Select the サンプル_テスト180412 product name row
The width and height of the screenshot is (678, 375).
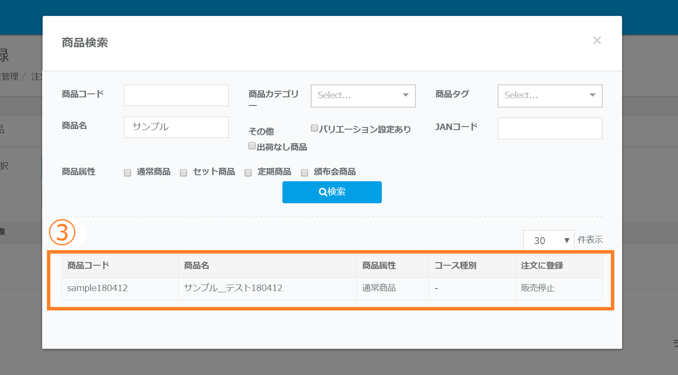click(233, 288)
